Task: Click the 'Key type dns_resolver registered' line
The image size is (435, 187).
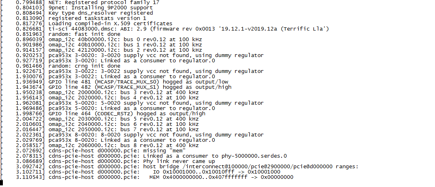Action: (x=77, y=13)
